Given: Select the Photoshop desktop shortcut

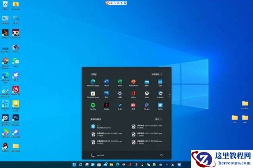Looking at the screenshot, I should coord(16,120).
